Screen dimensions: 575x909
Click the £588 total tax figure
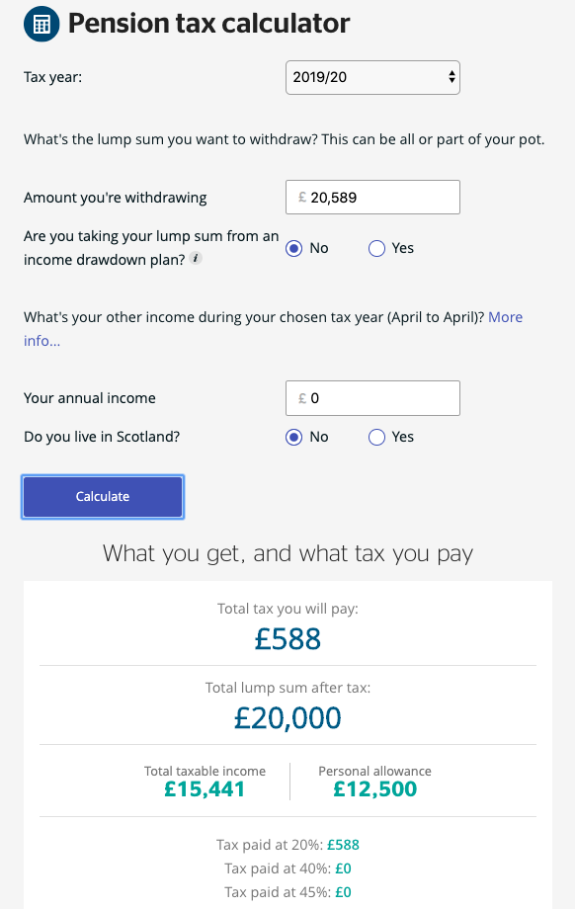tap(287, 639)
